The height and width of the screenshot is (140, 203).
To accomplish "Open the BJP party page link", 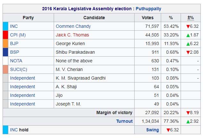I will [14, 43].
